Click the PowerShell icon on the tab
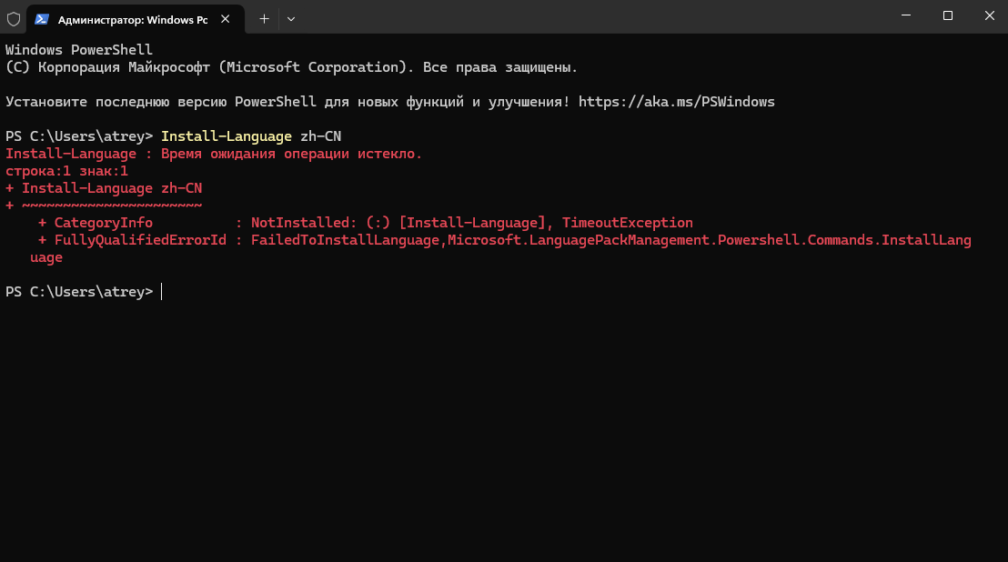1008x562 pixels. coord(42,19)
